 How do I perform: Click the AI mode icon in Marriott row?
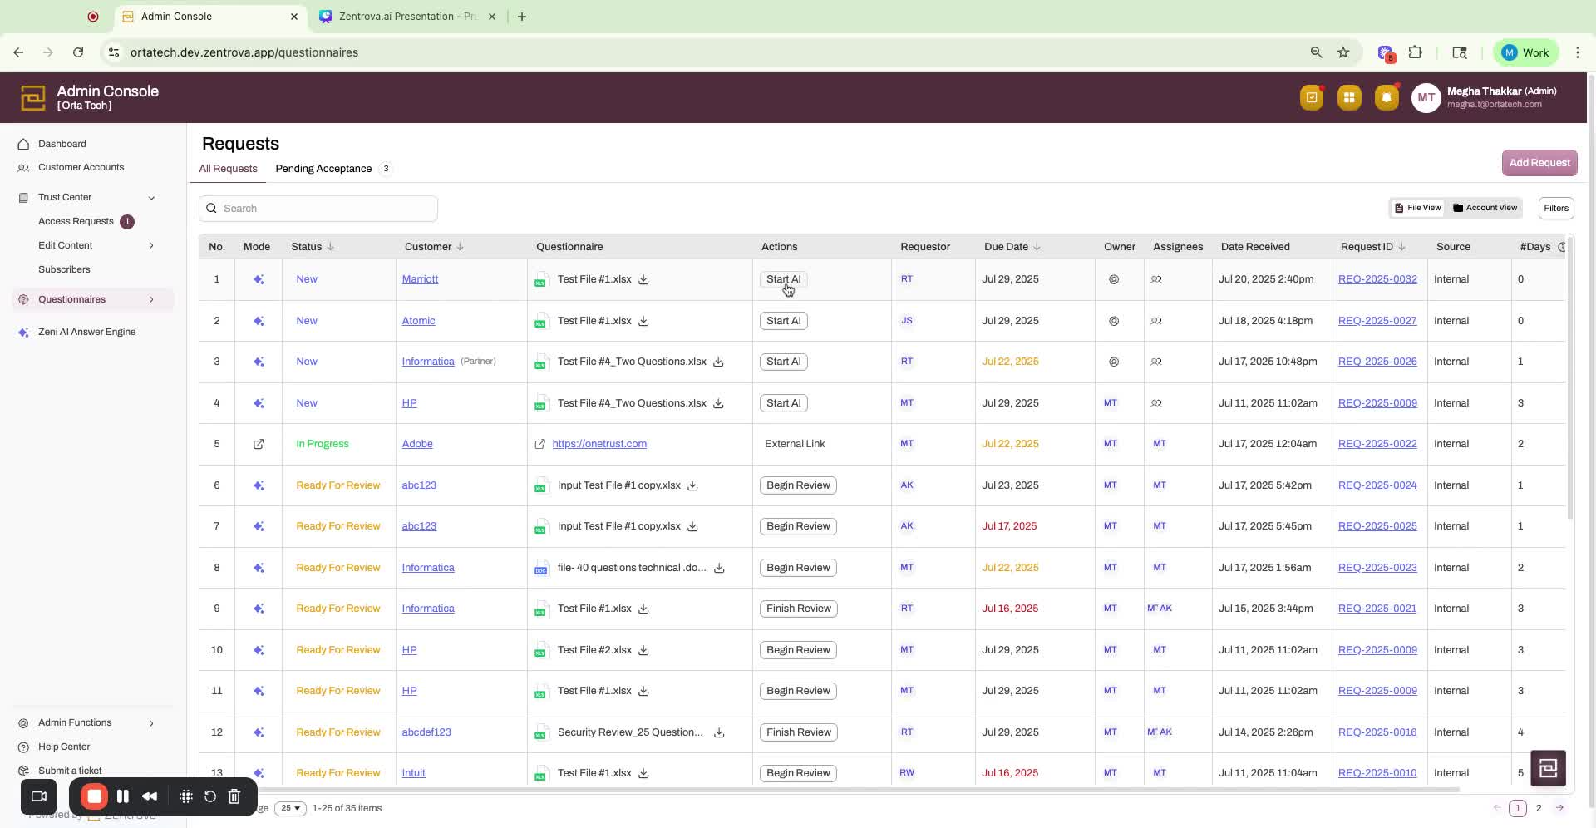pyautogui.click(x=259, y=279)
